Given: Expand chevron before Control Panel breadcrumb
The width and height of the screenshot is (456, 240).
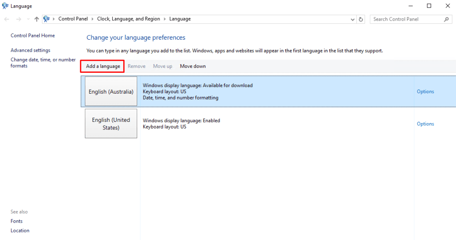Looking at the screenshot, I should [53, 19].
